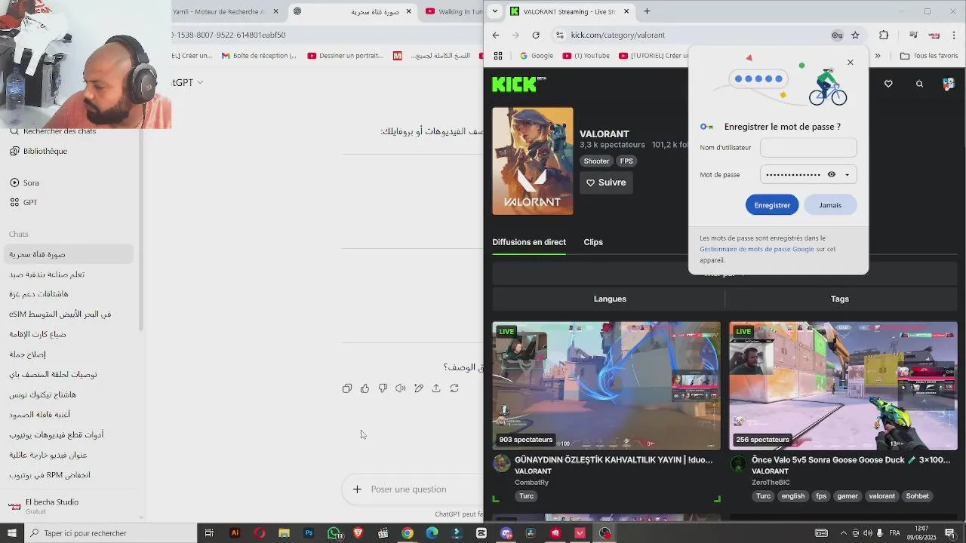Switch to the Diffusions en direct tab
This screenshot has height=543, width=966.
point(529,242)
